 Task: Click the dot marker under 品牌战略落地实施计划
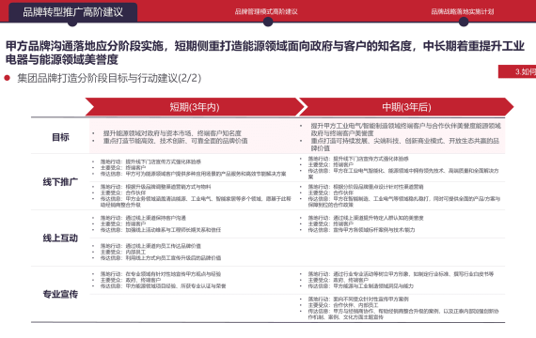click(x=464, y=22)
